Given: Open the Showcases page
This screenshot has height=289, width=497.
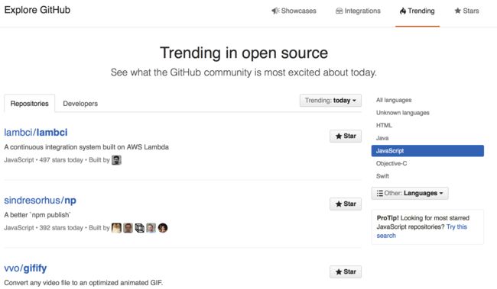Looking at the screenshot, I should coord(294,11).
